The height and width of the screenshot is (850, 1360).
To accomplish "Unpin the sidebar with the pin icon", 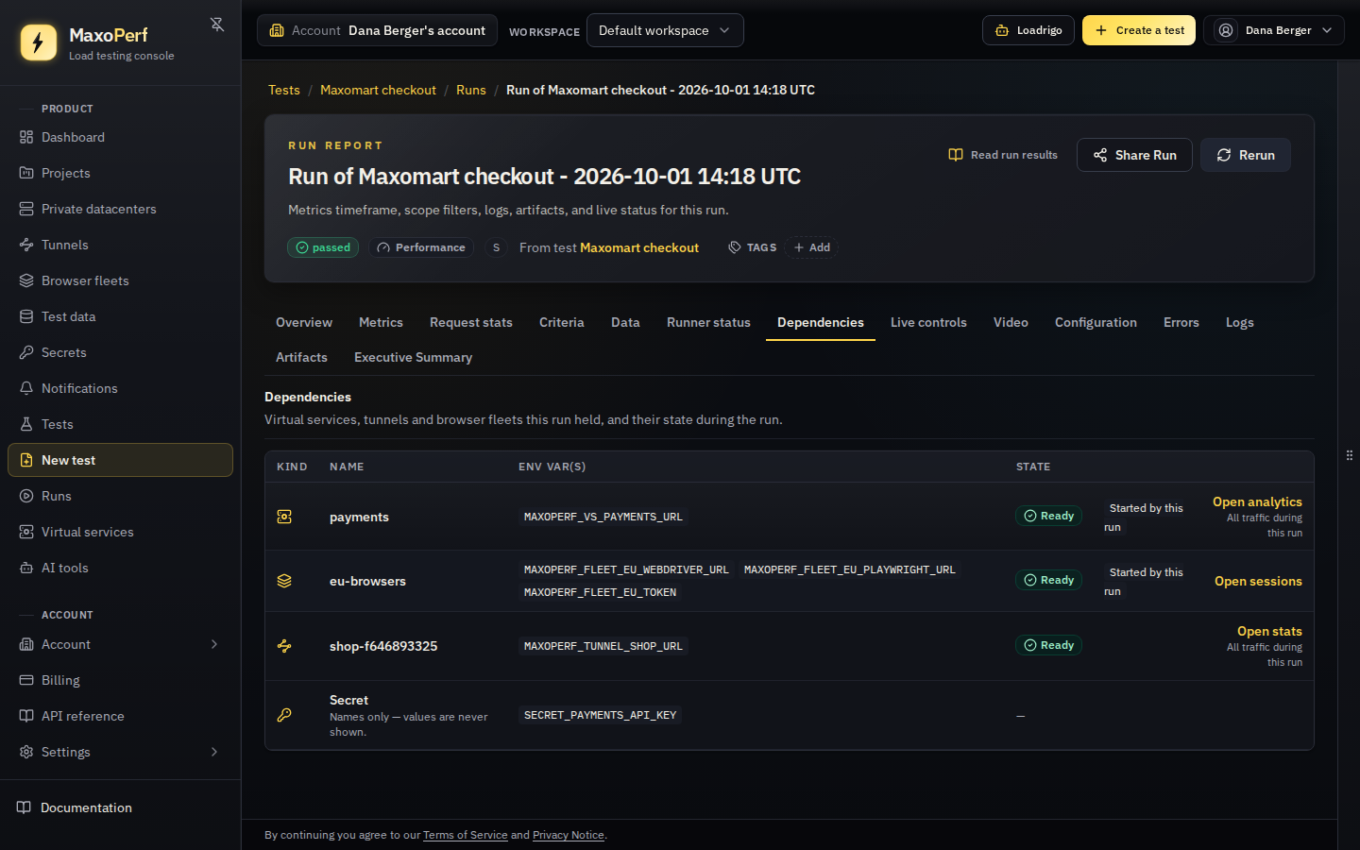I will pos(217,25).
